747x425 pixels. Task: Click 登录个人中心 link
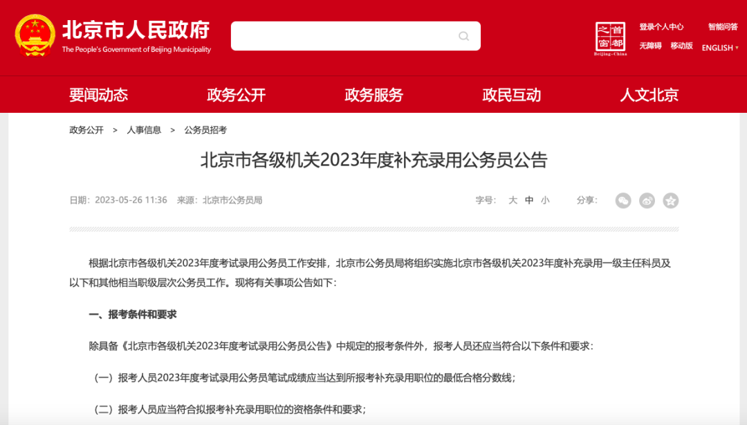(661, 27)
